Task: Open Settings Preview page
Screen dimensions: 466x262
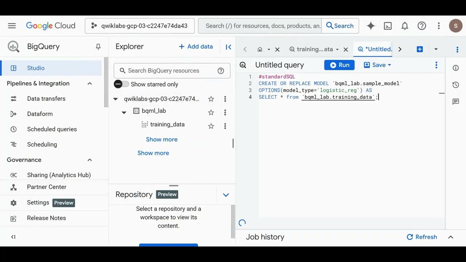Action: coord(51,203)
